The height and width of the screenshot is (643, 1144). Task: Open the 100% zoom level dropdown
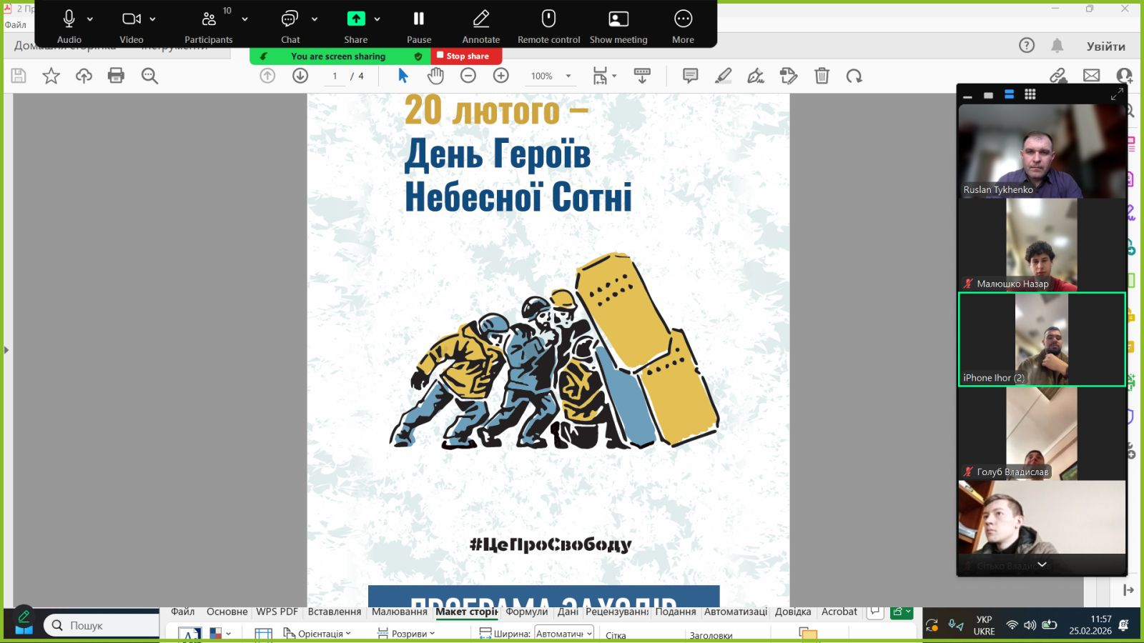click(x=568, y=76)
